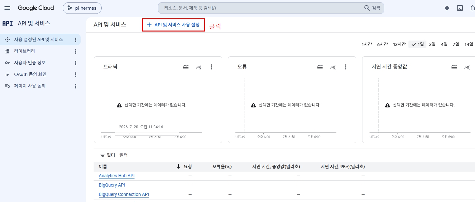
Task: Select the 1시간 time range
Action: 367,44
